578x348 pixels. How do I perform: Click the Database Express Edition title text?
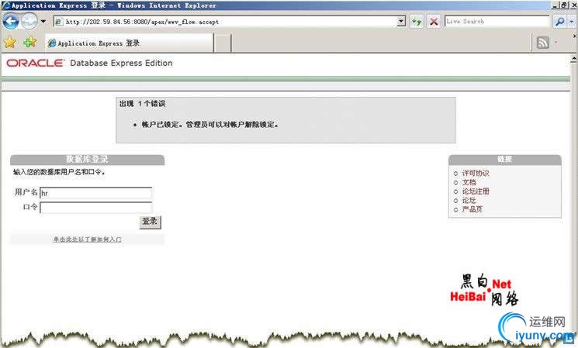(121, 63)
